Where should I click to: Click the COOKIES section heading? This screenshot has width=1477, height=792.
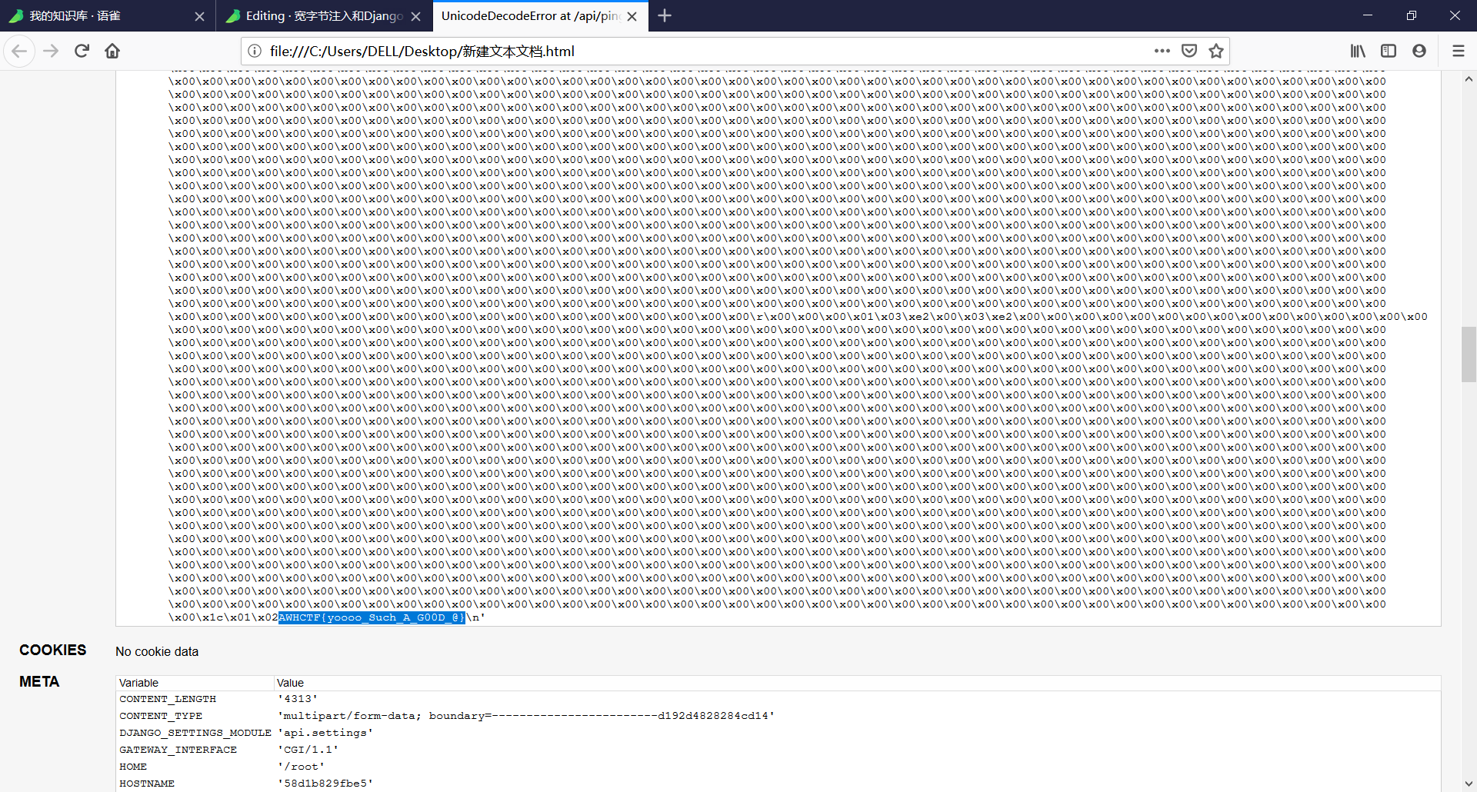(53, 651)
